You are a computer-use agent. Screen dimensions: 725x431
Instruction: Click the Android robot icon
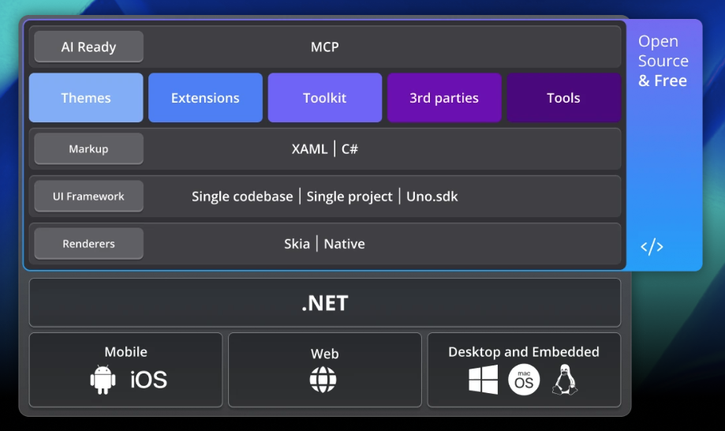click(x=103, y=380)
